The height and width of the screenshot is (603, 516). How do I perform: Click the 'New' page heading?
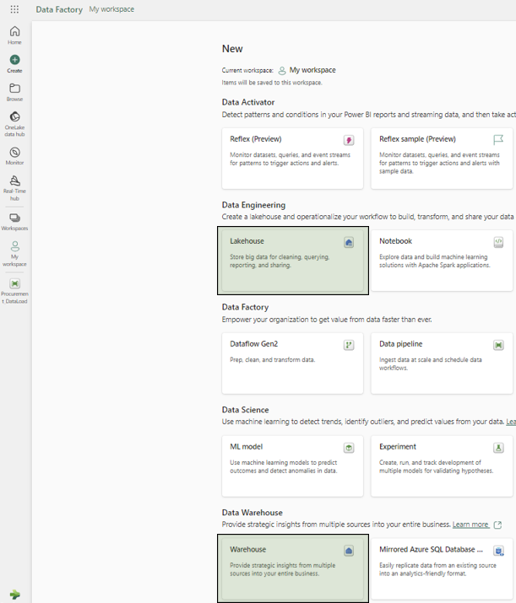click(232, 49)
